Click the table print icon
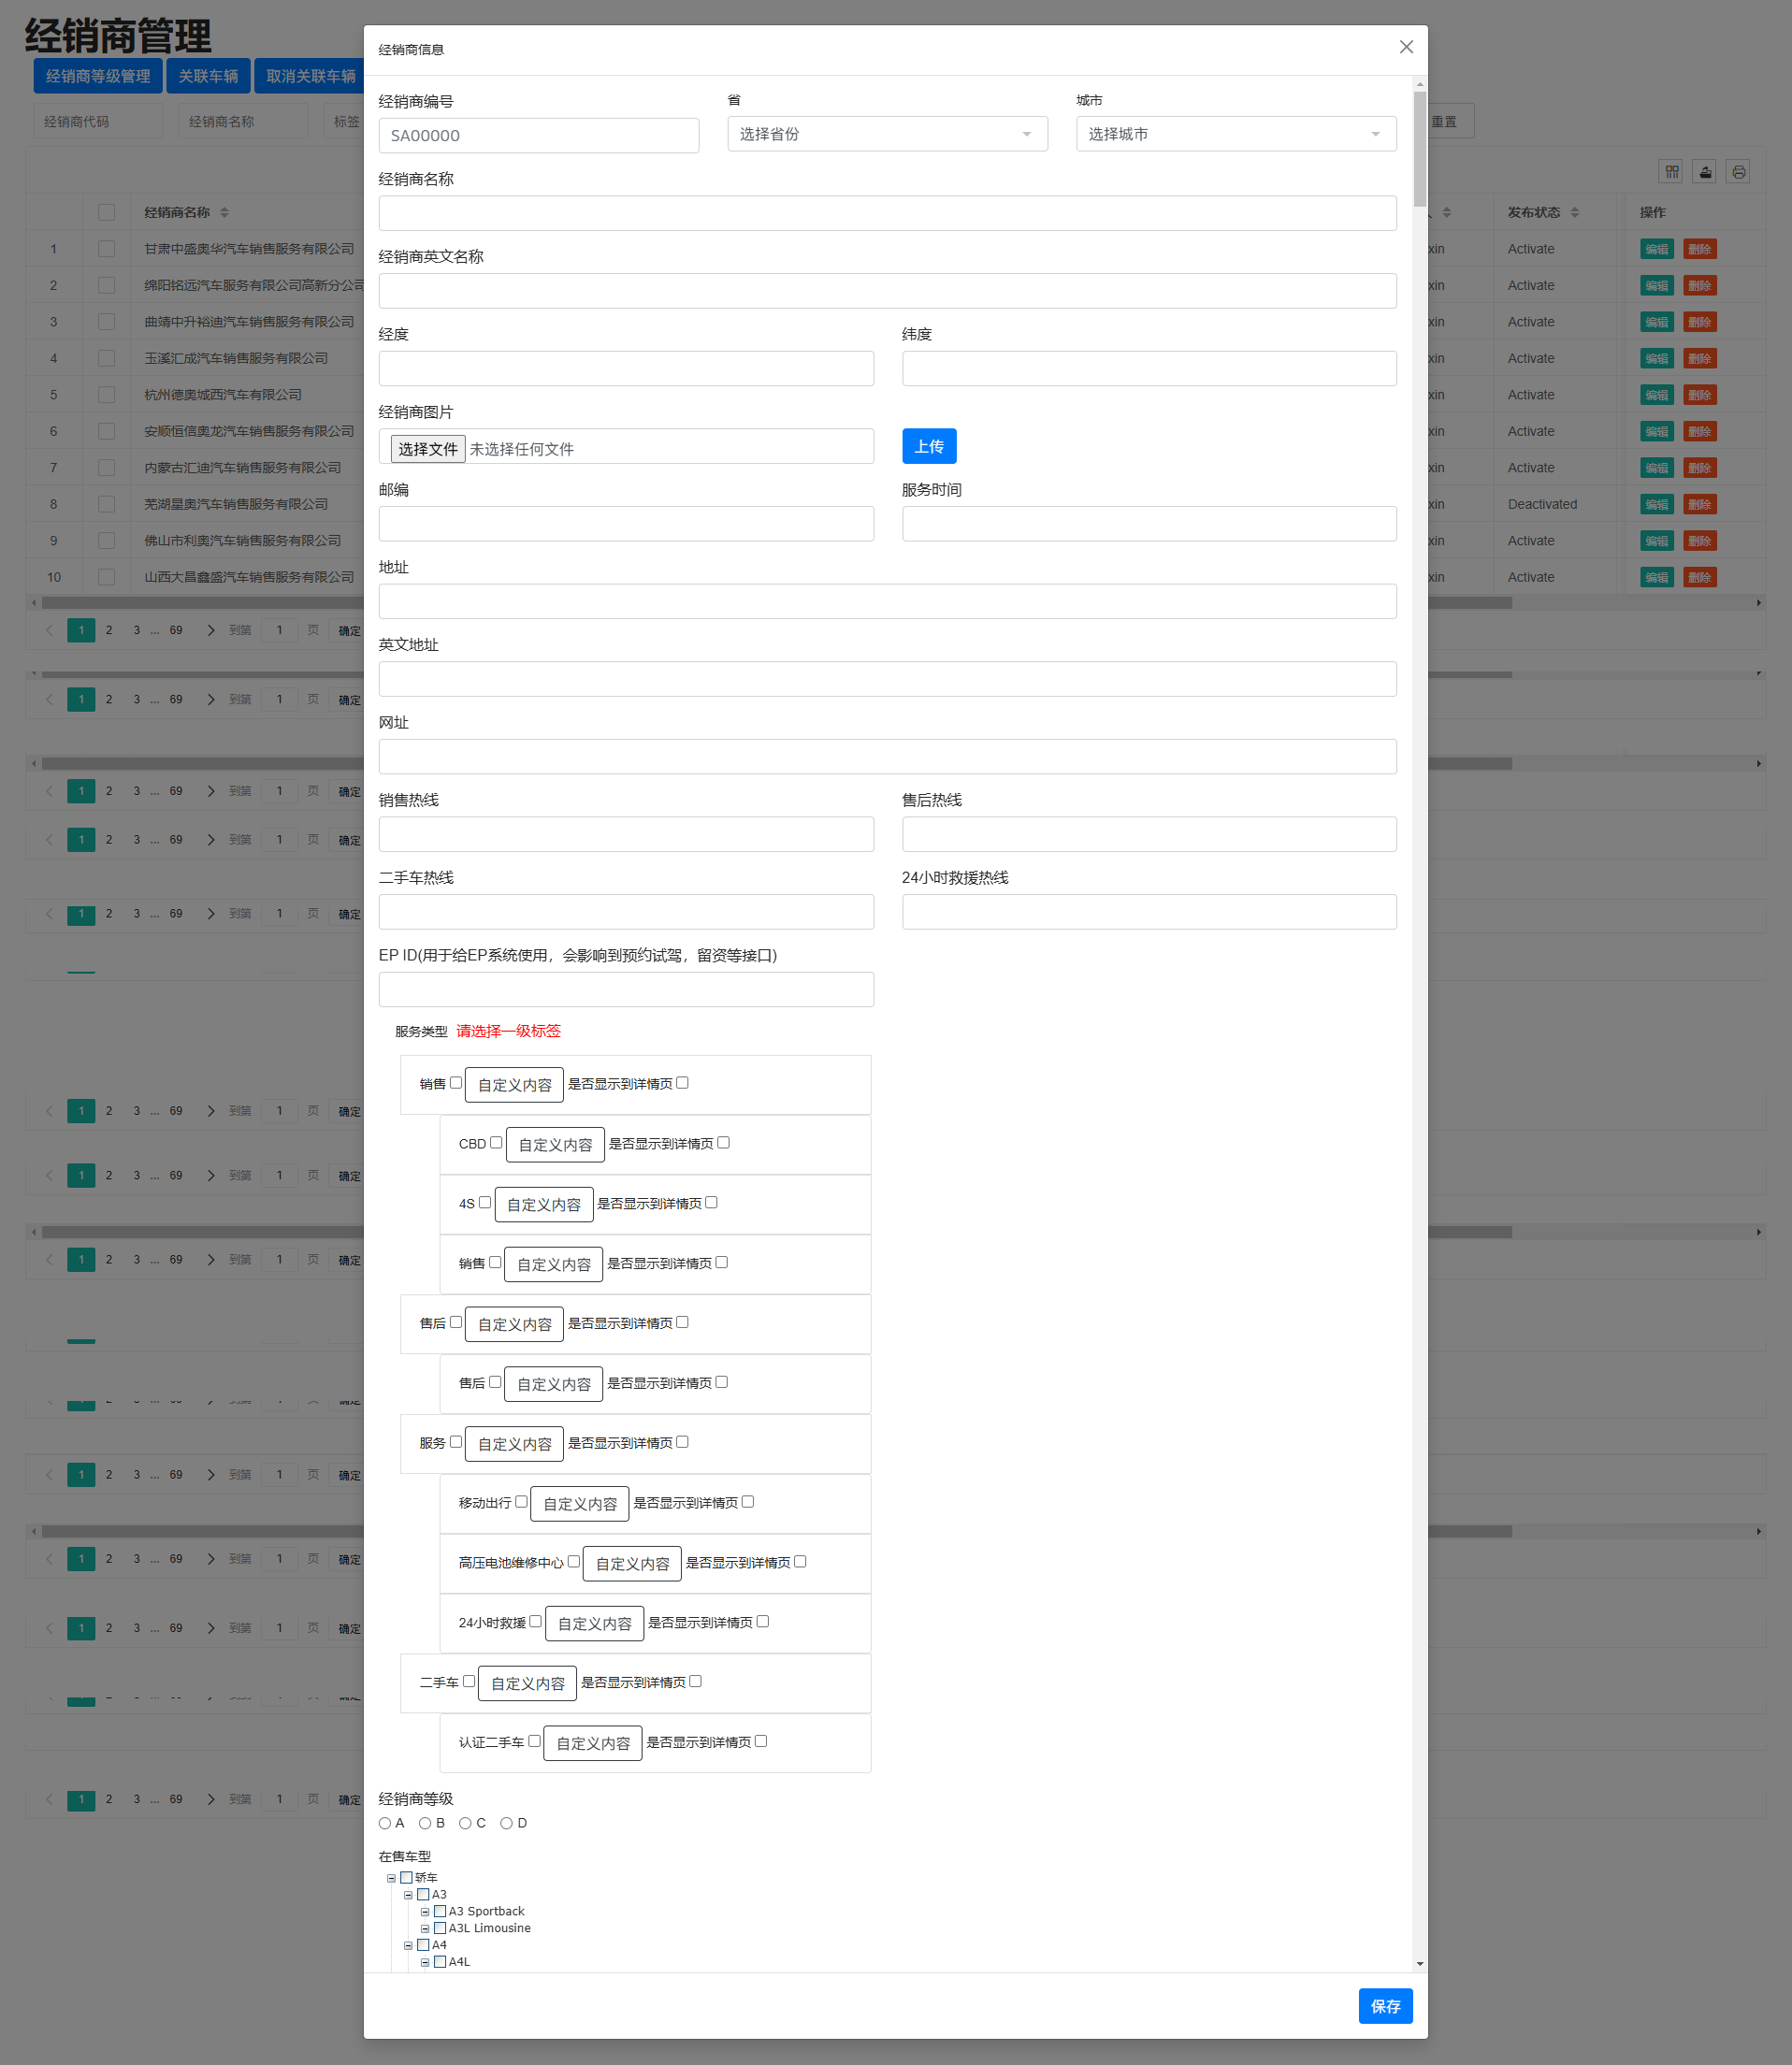 pos(1739,172)
